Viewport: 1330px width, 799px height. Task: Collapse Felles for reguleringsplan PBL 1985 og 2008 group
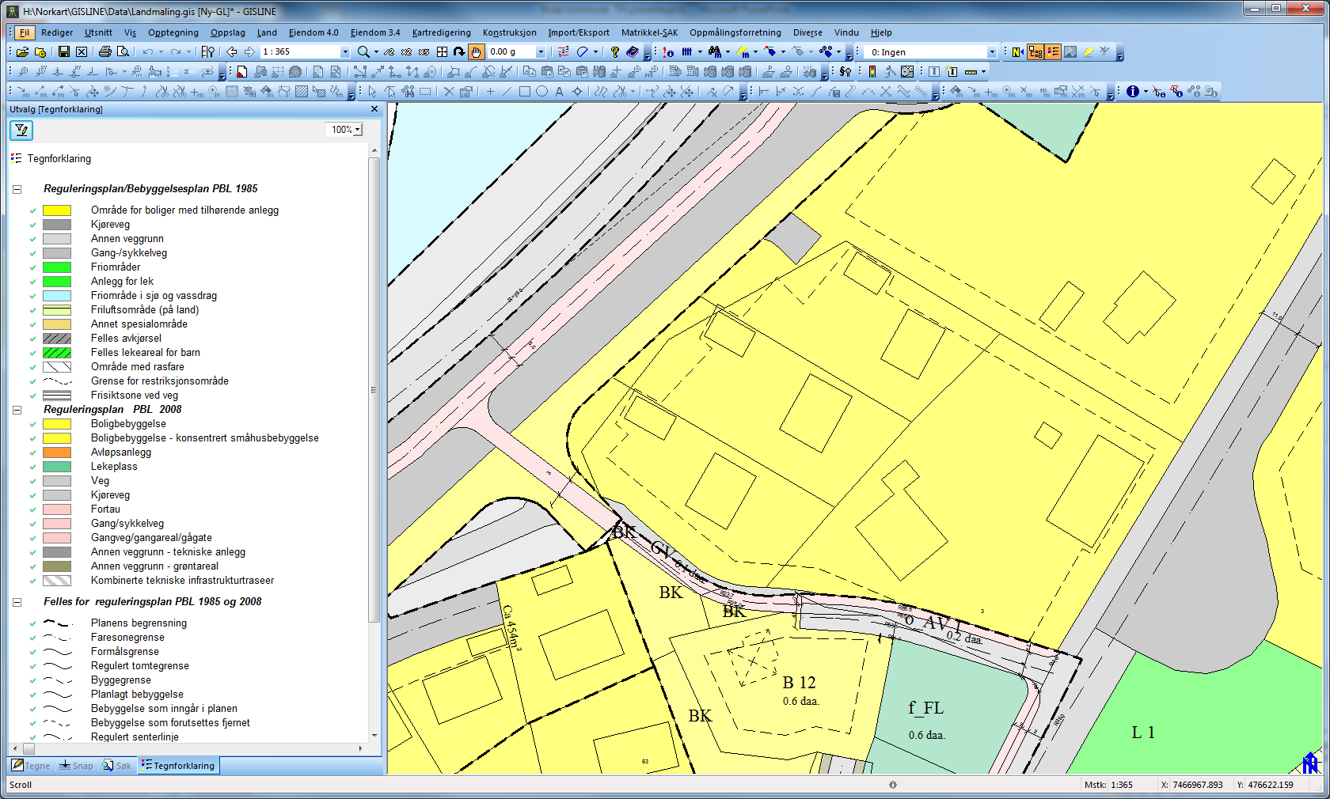17,602
